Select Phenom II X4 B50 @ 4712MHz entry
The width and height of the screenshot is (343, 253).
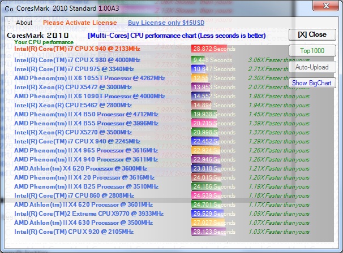click(x=86, y=114)
